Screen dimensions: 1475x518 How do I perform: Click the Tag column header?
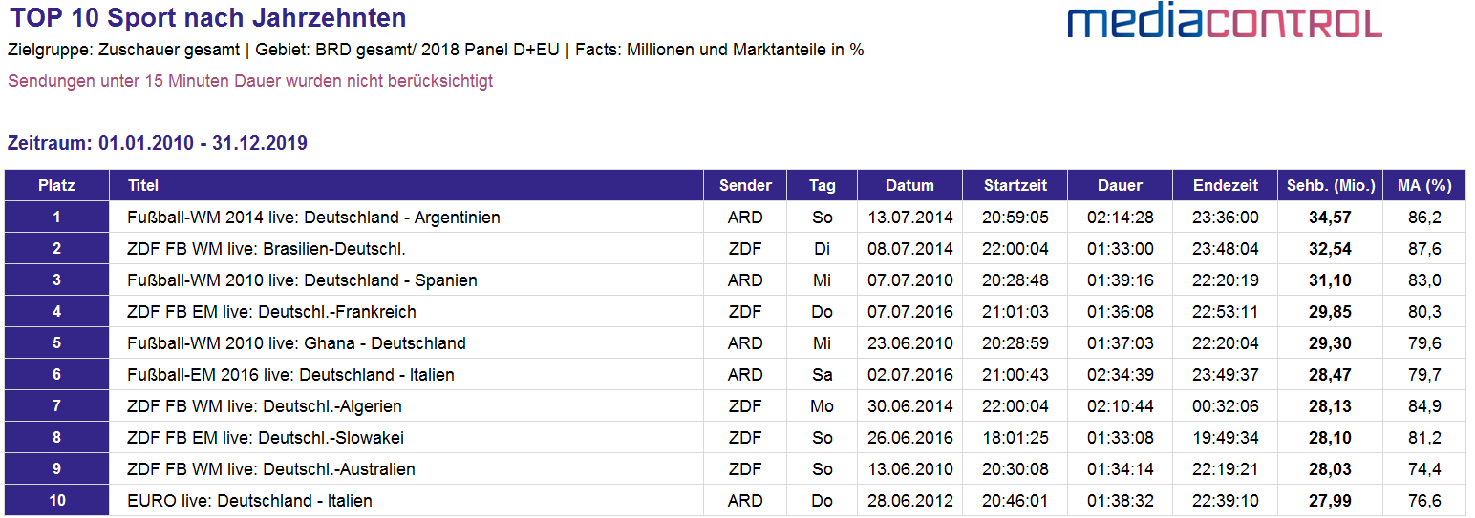click(x=822, y=185)
